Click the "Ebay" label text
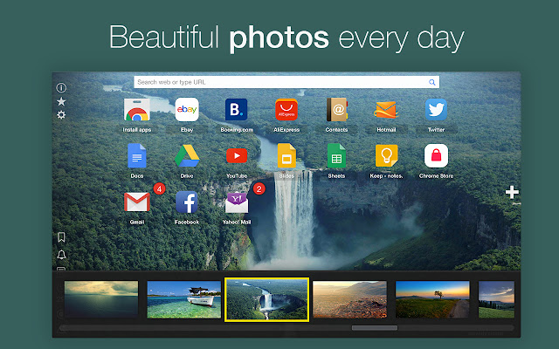 (x=187, y=130)
